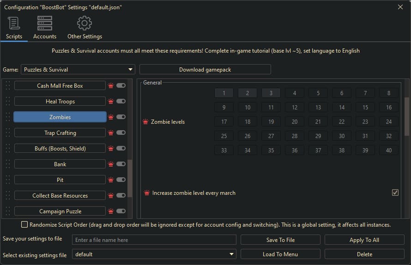The width and height of the screenshot is (411, 265).
Task: Open the Bank script settings
Action: click(60, 164)
